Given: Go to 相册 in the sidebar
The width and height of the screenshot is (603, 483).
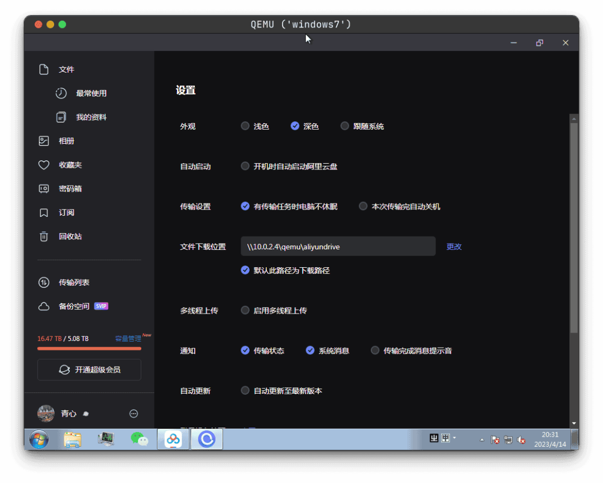Looking at the screenshot, I should (x=66, y=141).
